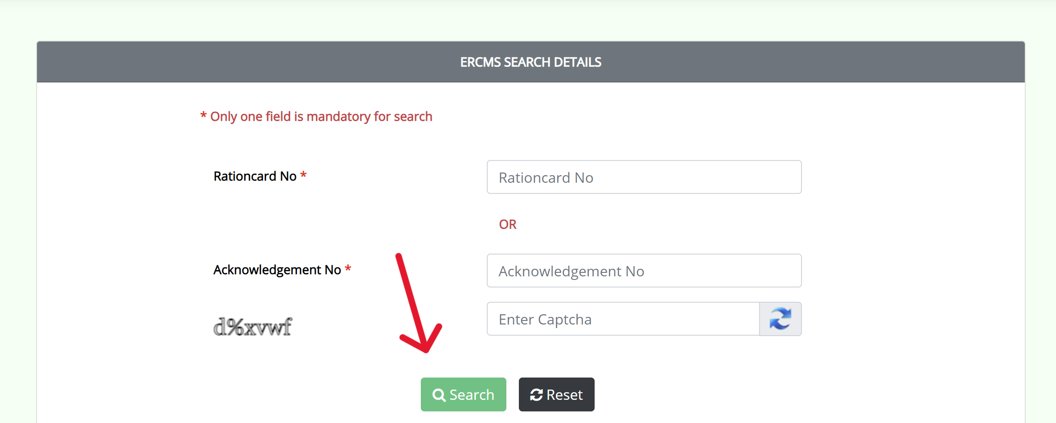Click the magnifying glass icon on Search button
1056x423 pixels.
[x=439, y=394]
